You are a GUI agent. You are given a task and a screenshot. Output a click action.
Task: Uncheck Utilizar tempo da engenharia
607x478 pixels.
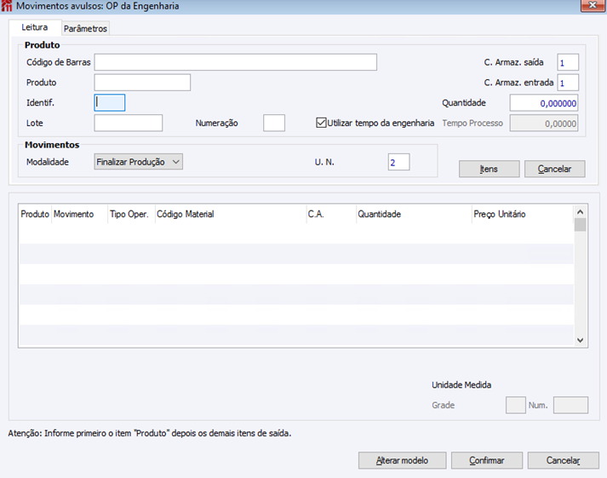click(x=321, y=123)
